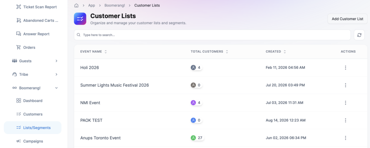
Task: Click blue avatar icon in PAOK TEST row
Action: point(193,120)
